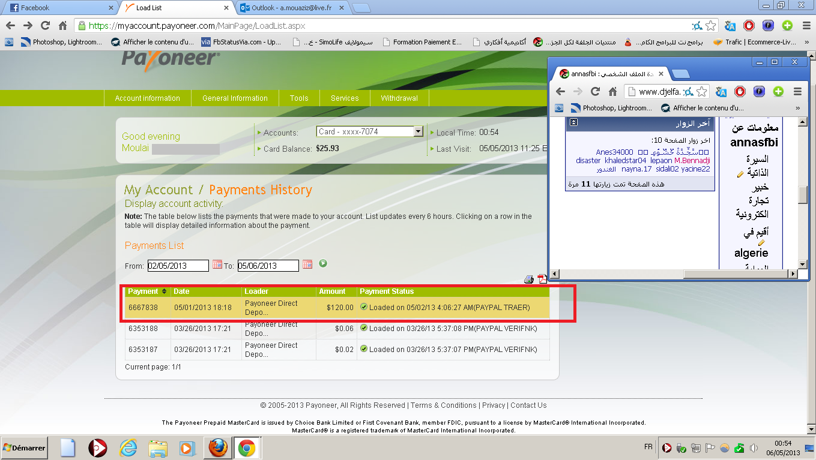Reload the Payoneer Load List page
The height and width of the screenshot is (460, 816).
[45, 26]
